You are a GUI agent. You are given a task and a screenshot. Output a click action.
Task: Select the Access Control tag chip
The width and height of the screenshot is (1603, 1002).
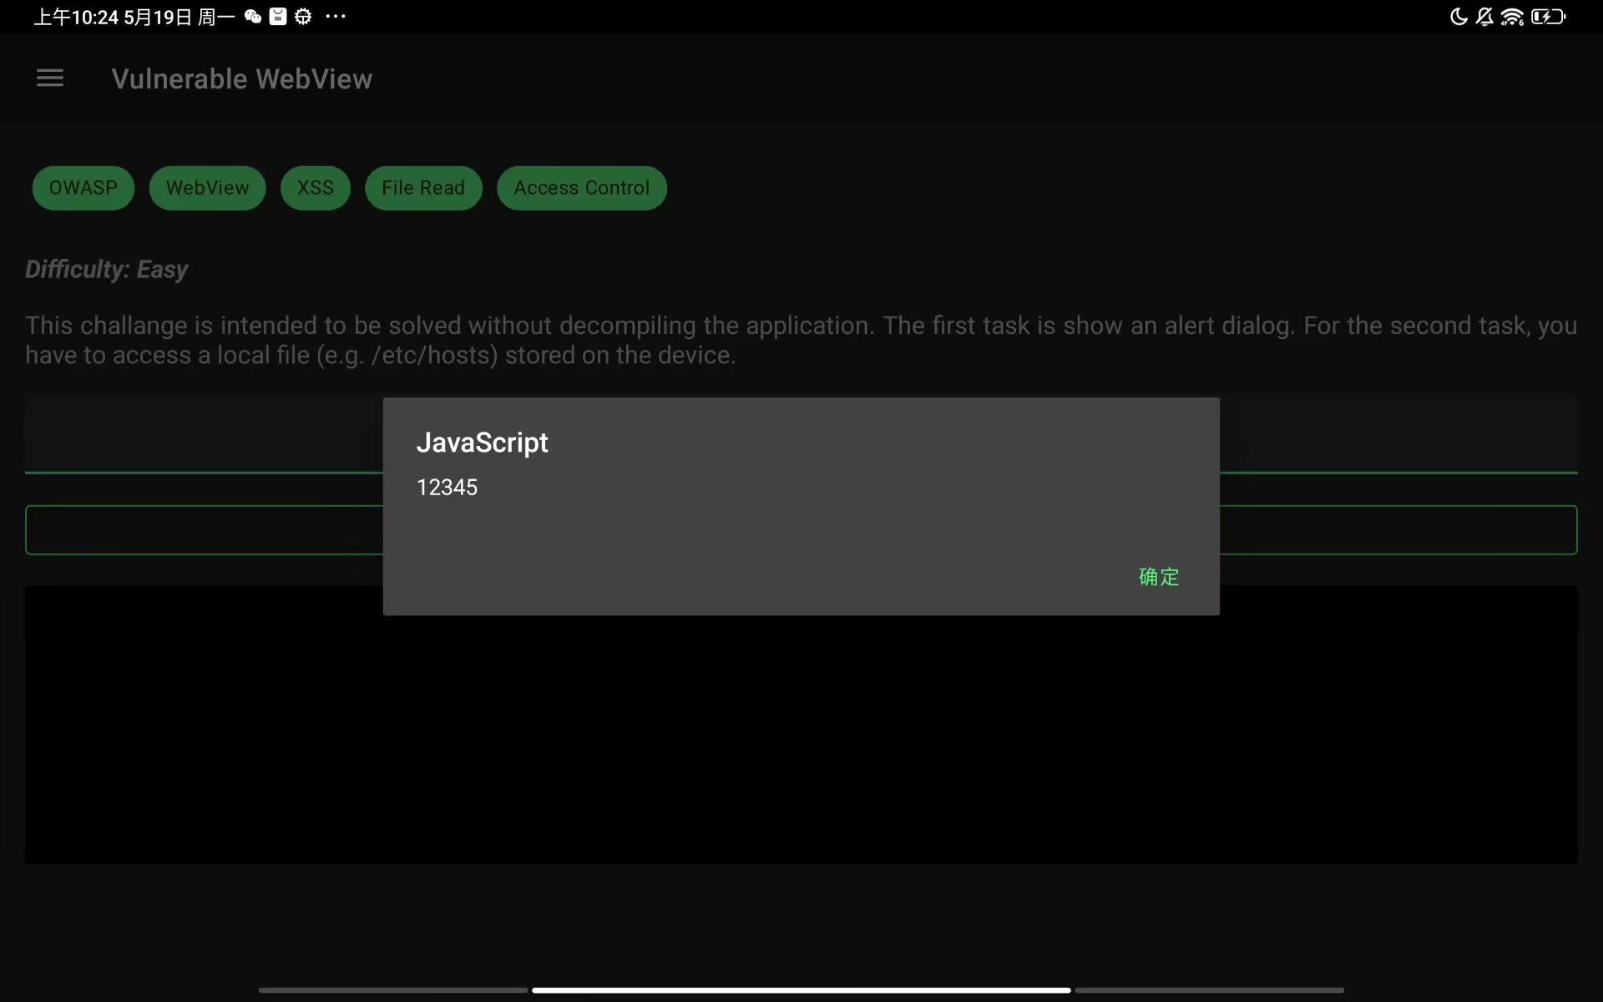582,188
